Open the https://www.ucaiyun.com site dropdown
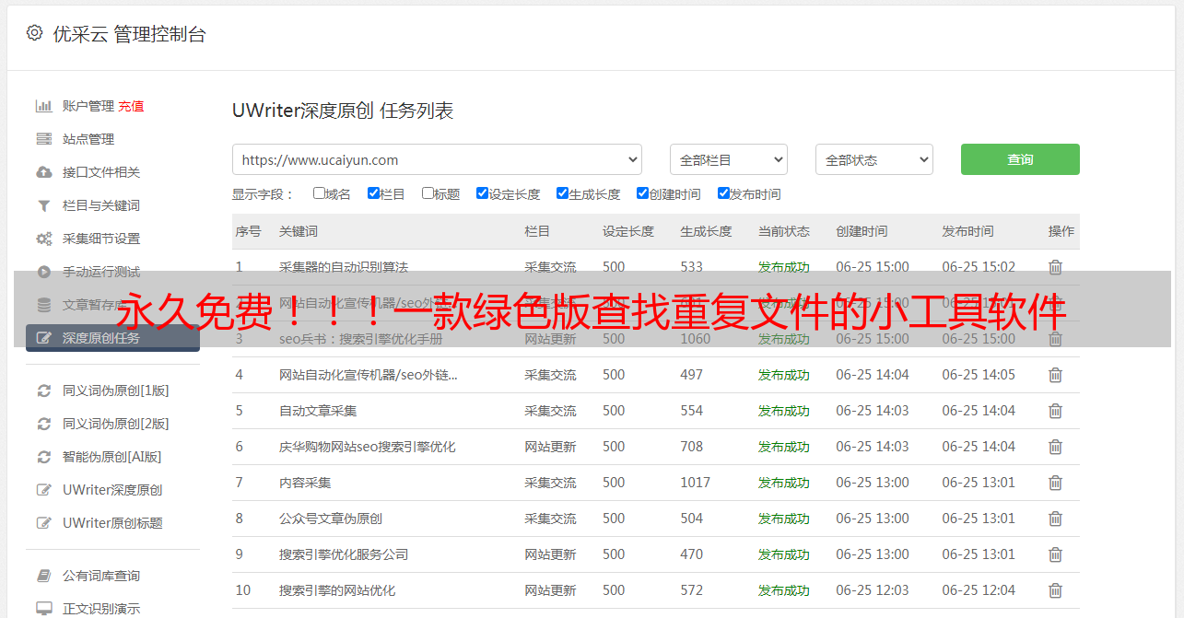Viewport: 1184px width, 618px height. pyautogui.click(x=437, y=159)
